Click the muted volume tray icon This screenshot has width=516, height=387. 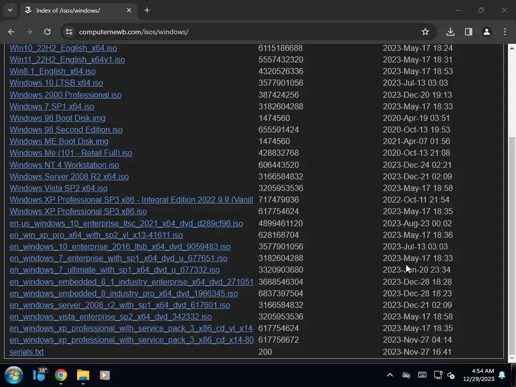(x=451, y=375)
